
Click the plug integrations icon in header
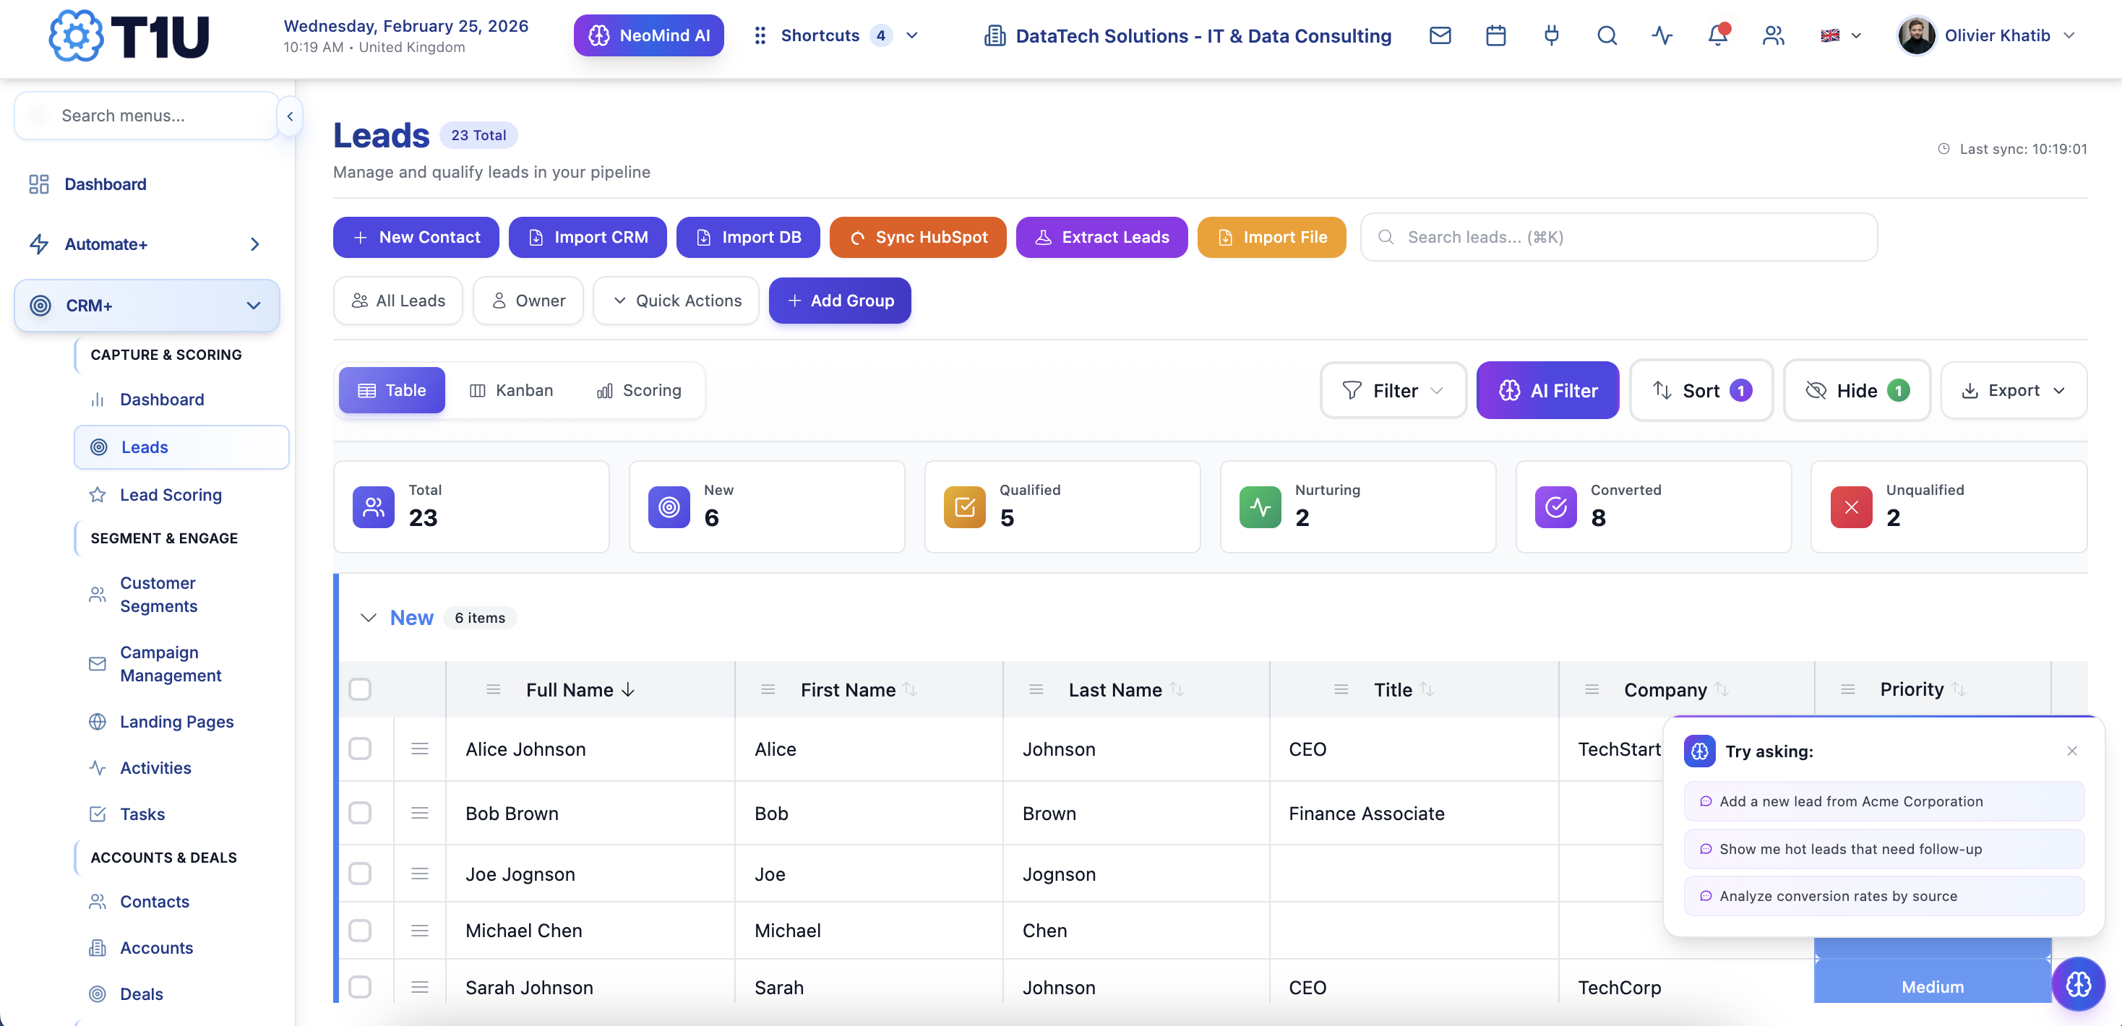point(1551,35)
